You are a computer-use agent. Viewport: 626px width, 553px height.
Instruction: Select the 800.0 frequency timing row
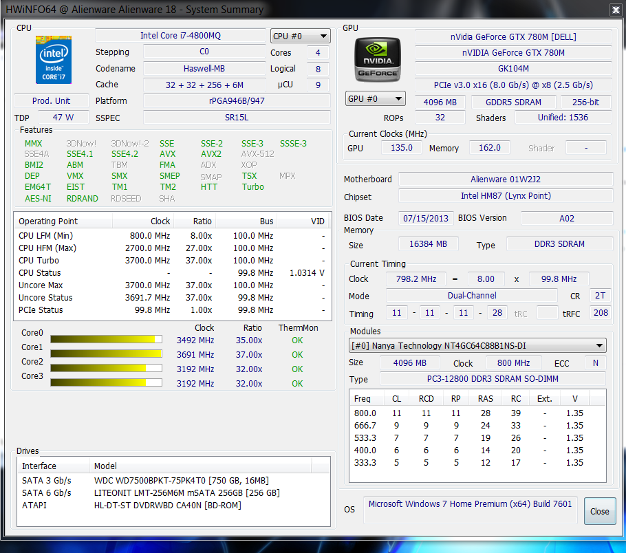pyautogui.click(x=477, y=413)
